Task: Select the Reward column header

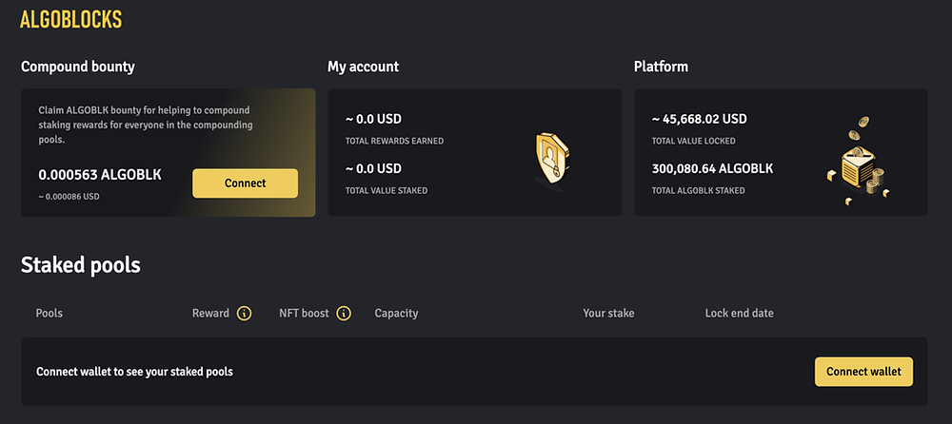Action: (x=210, y=314)
